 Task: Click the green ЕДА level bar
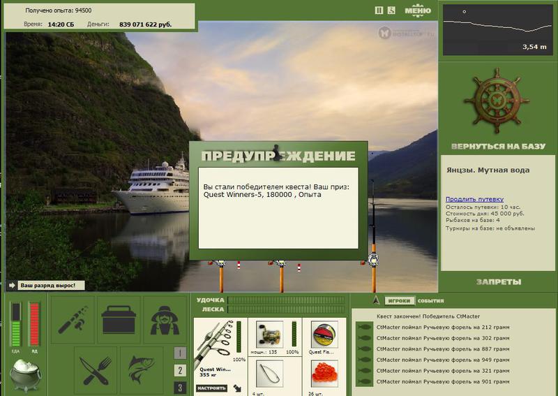[x=16, y=324]
